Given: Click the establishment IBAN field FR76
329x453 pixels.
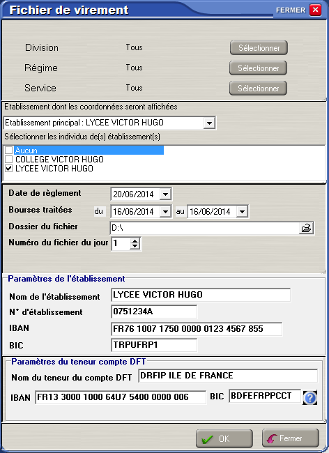Looking at the screenshot, I should pyautogui.click(x=197, y=329).
